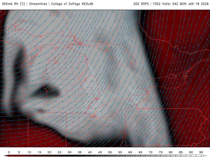Click the colorbar value "85"

pyautogui.click(x=181, y=152)
